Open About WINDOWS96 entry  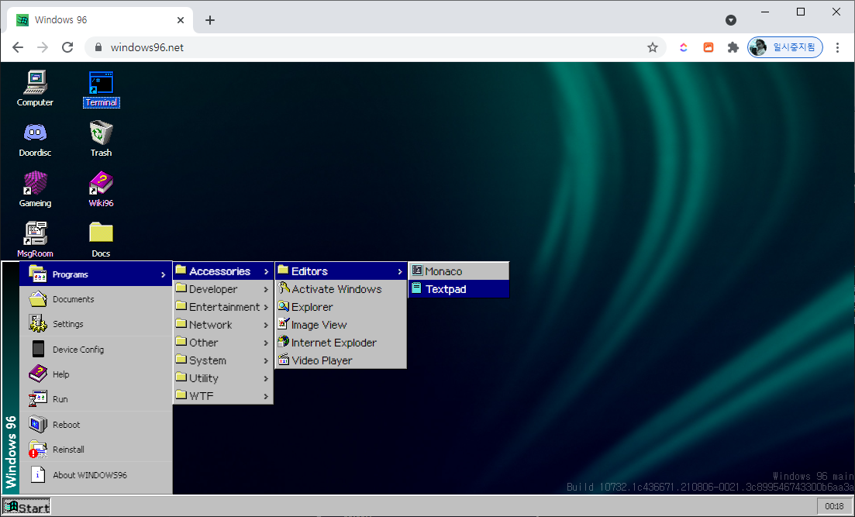(96, 474)
